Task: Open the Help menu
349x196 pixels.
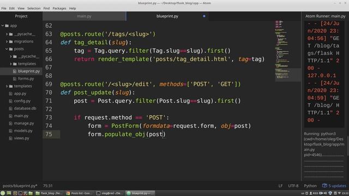Action: click(x=73, y=8)
